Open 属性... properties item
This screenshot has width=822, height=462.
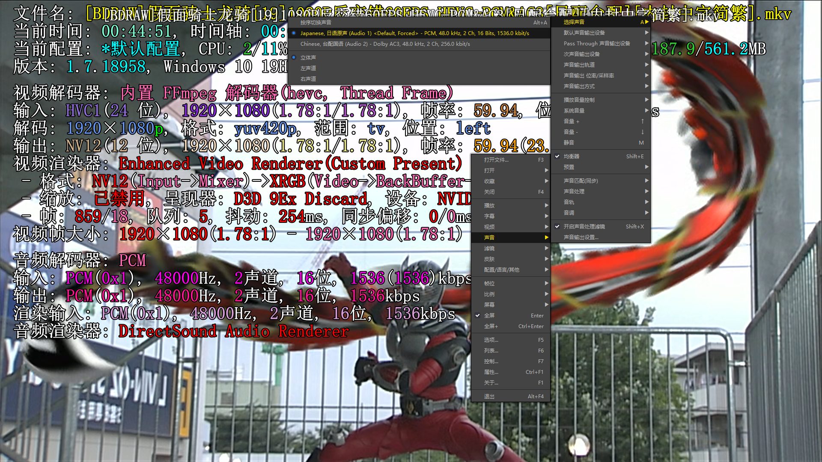coord(510,372)
